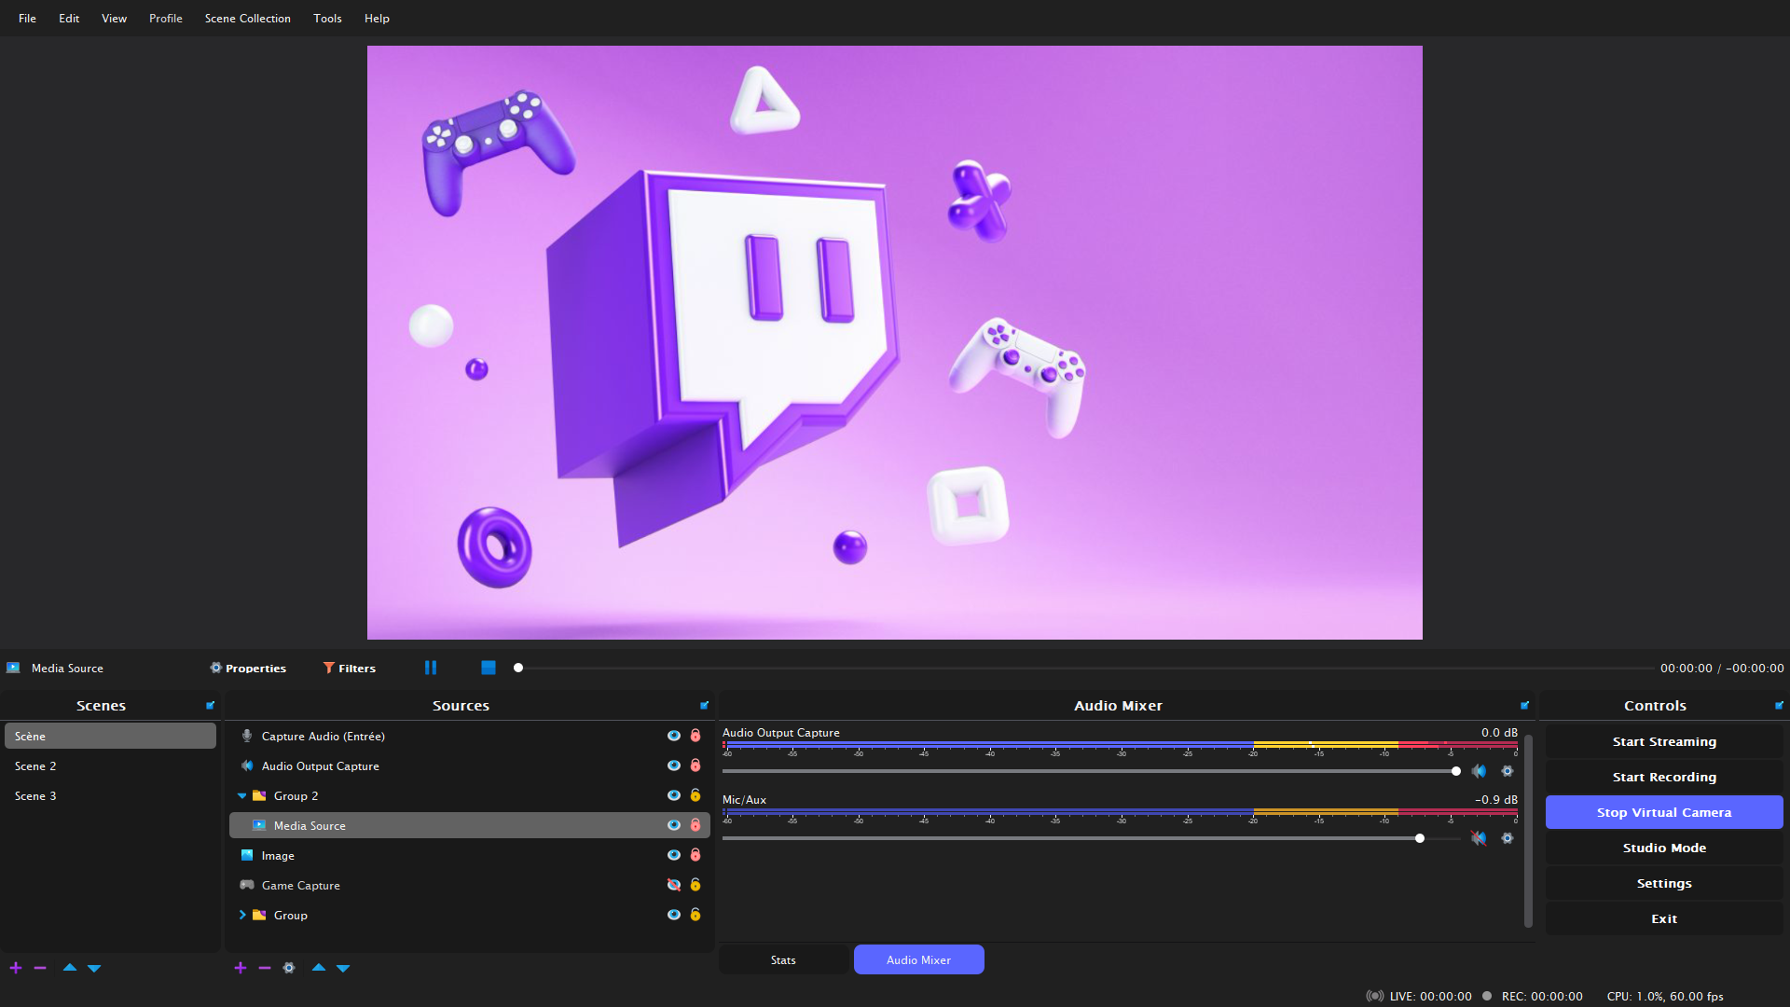This screenshot has width=1790, height=1007.
Task: Click the Audio Output Capture volume slider handle
Action: coord(1456,771)
